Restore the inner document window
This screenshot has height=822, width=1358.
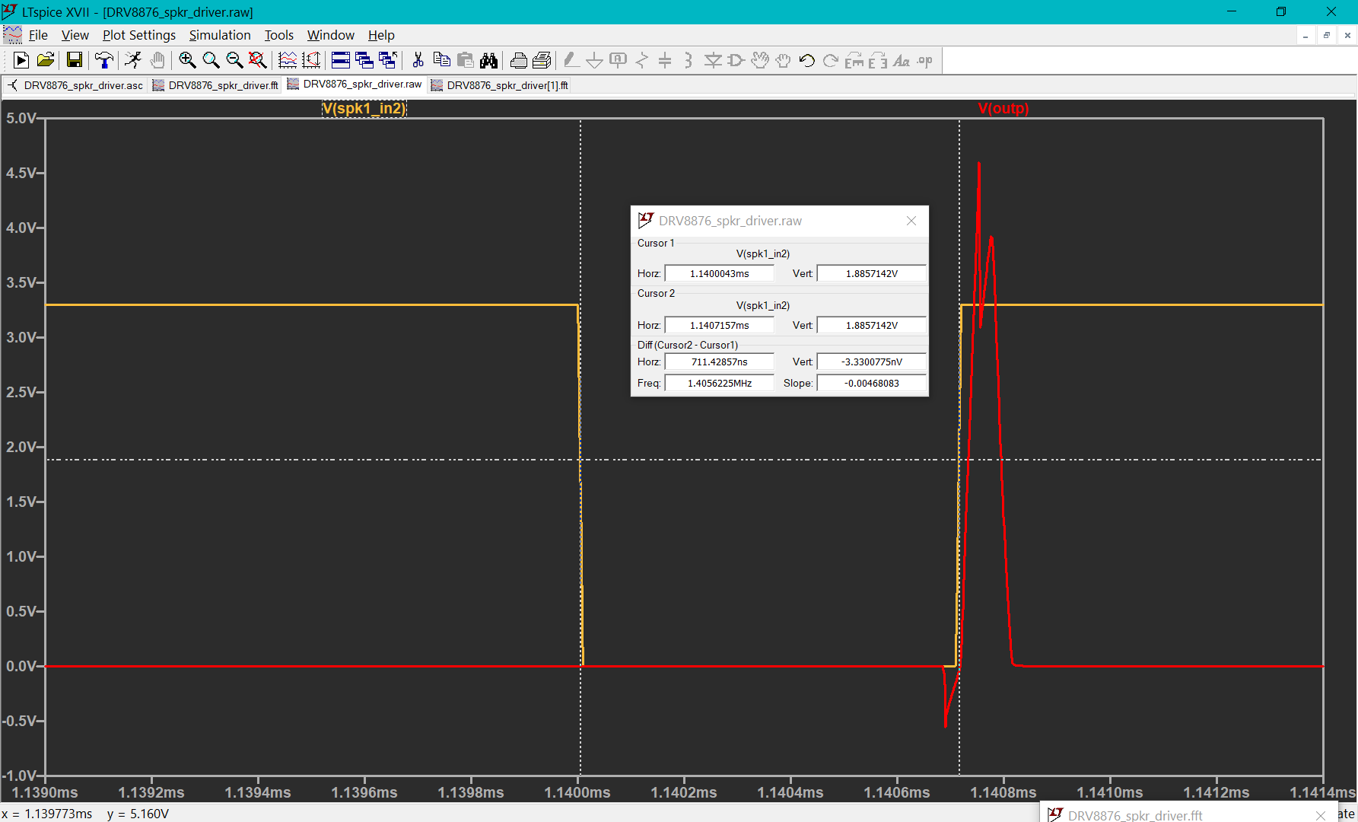(x=1327, y=35)
